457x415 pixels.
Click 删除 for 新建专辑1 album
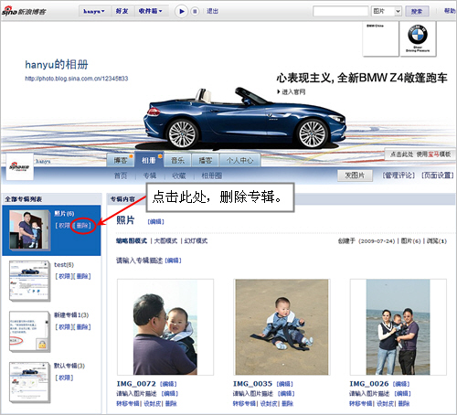coord(82,327)
